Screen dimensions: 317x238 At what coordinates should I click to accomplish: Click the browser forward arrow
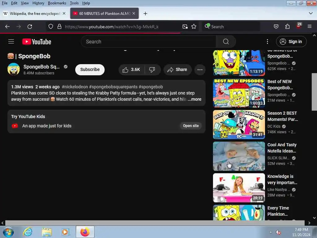point(19,27)
